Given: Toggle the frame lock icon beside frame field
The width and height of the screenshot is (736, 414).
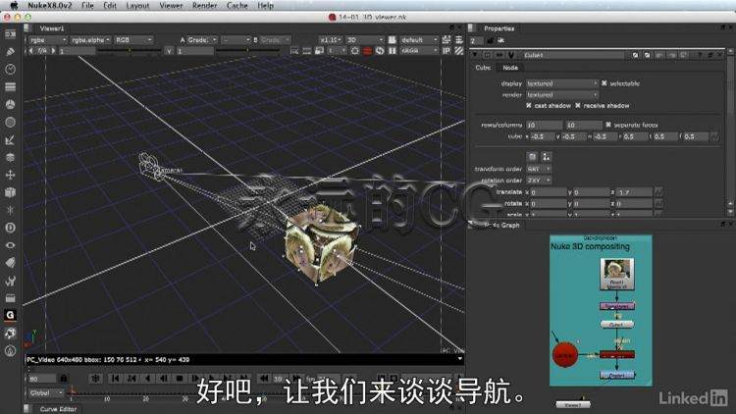Looking at the screenshot, I should 65,379.
